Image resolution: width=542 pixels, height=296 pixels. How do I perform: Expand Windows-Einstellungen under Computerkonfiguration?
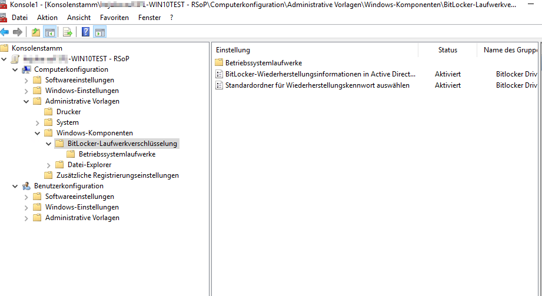26,91
